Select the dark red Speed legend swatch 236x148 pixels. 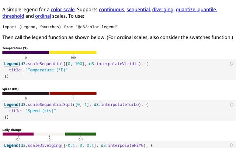(73, 93)
